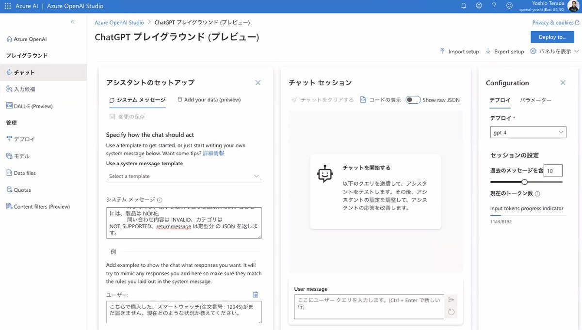
Task: View the Quotas section
Action: pos(25,189)
